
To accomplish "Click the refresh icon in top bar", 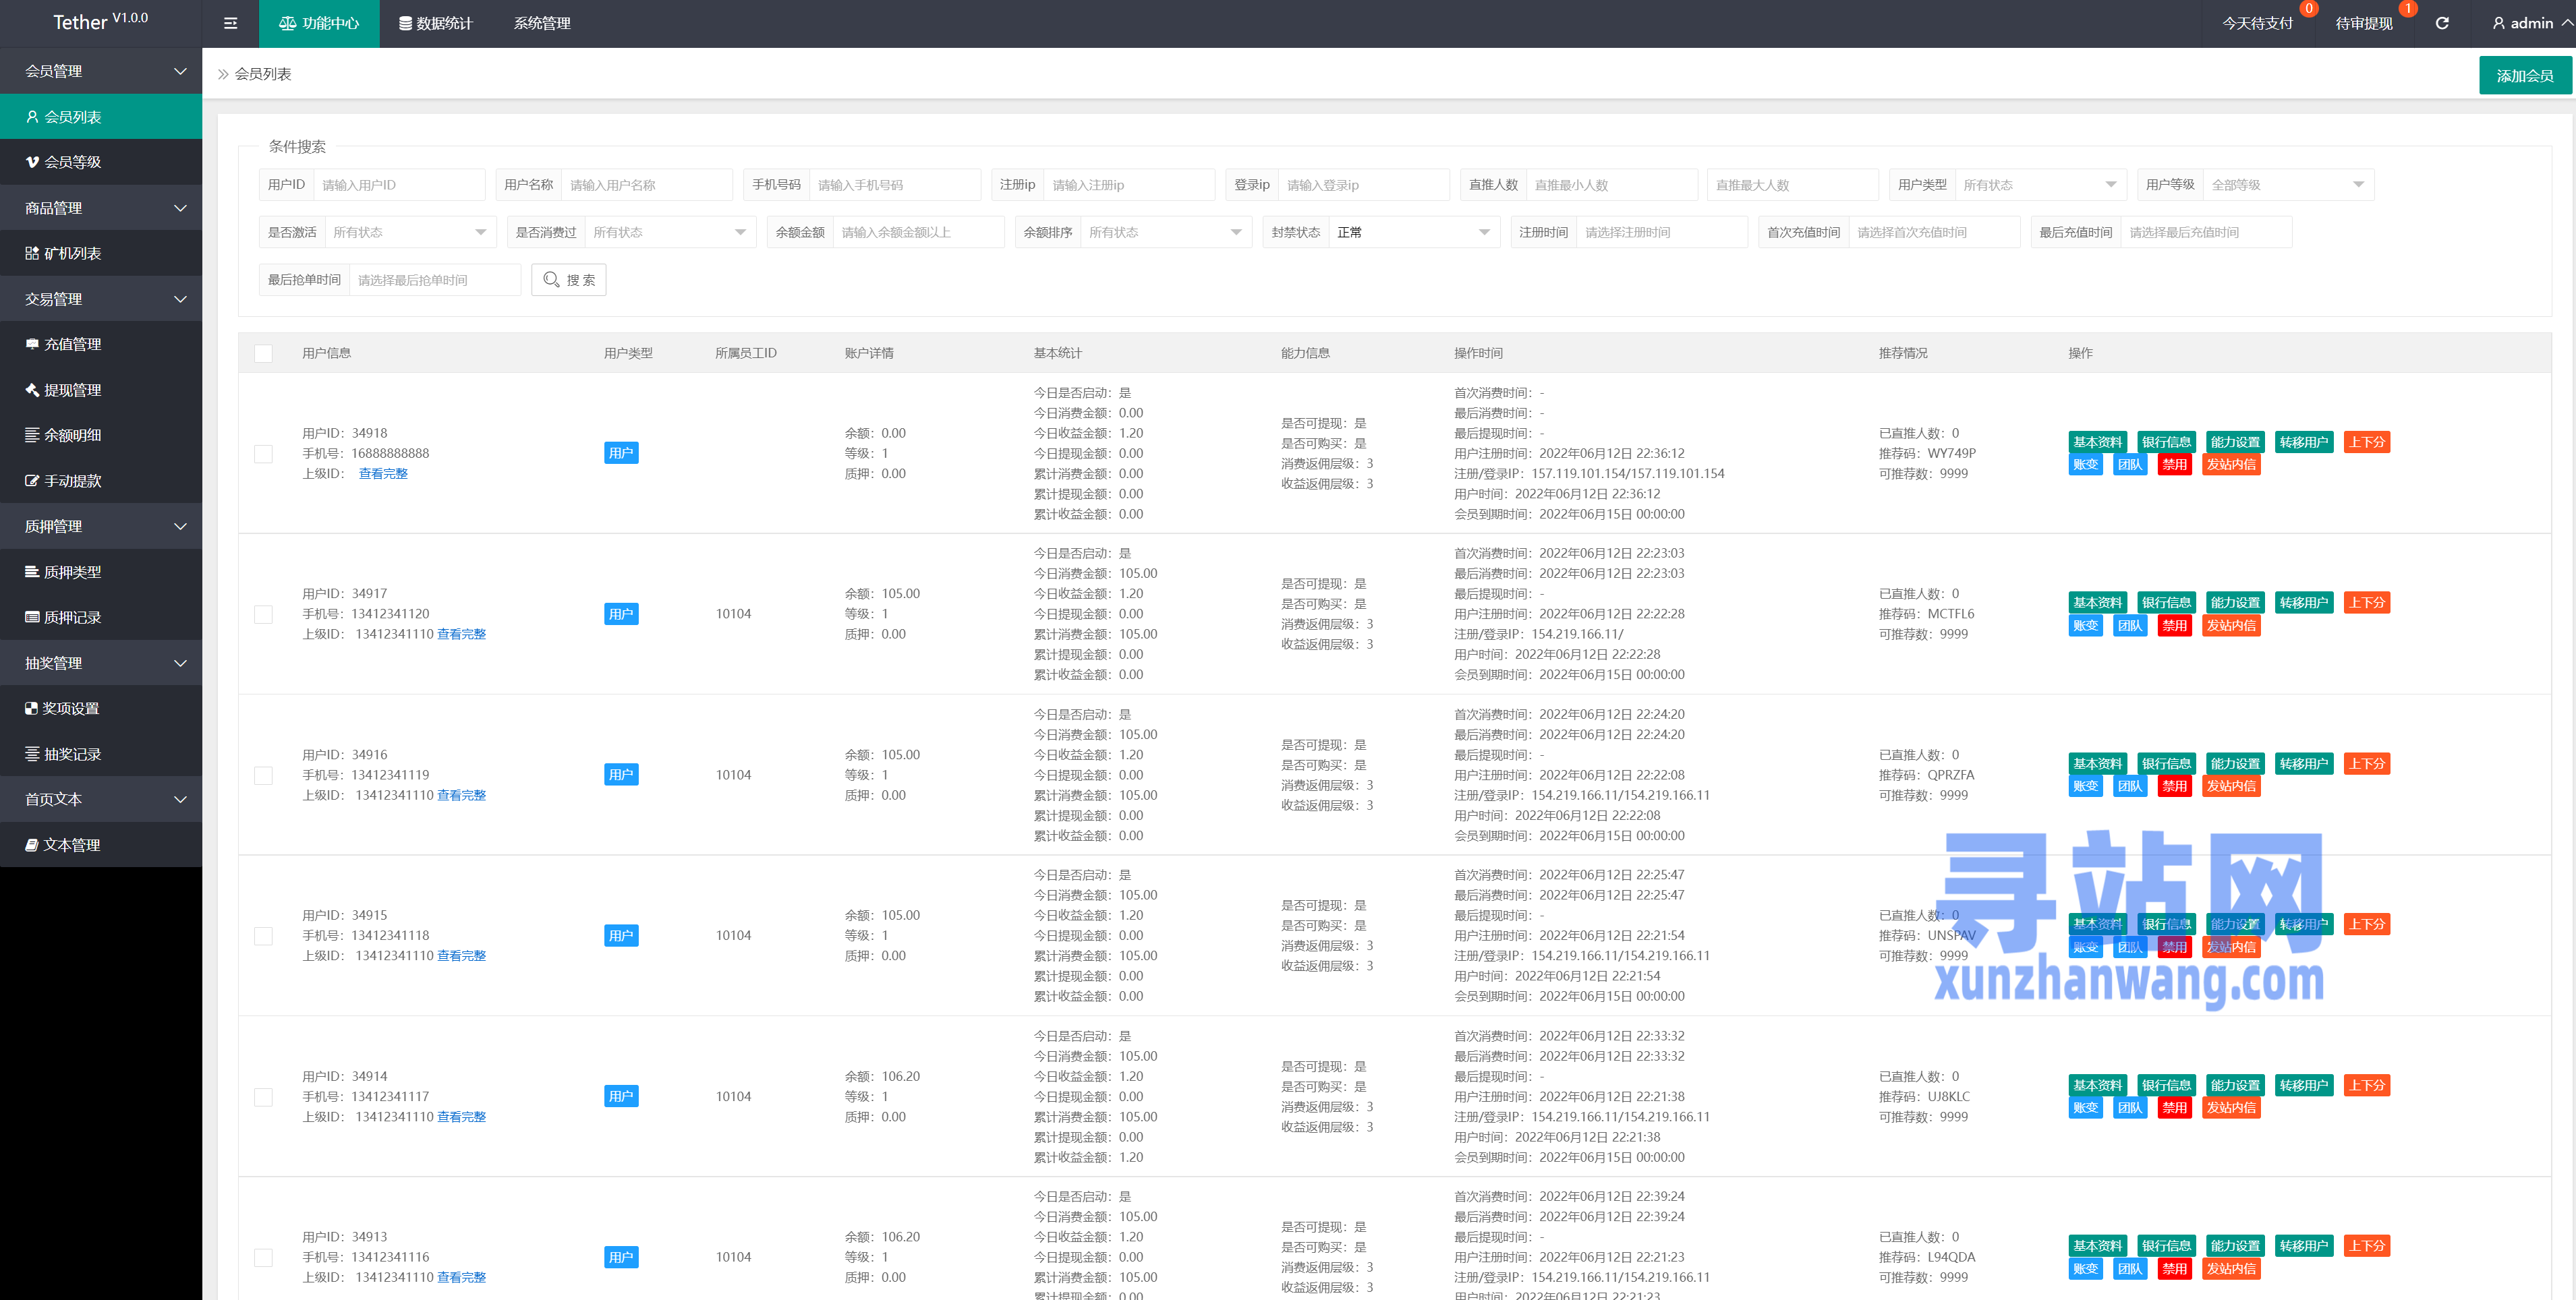I will coord(2442,23).
